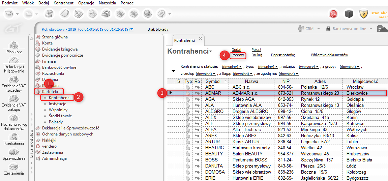
Task: Open the rodzaju (wszyscy) filter dropdown
Action: pos(308,67)
